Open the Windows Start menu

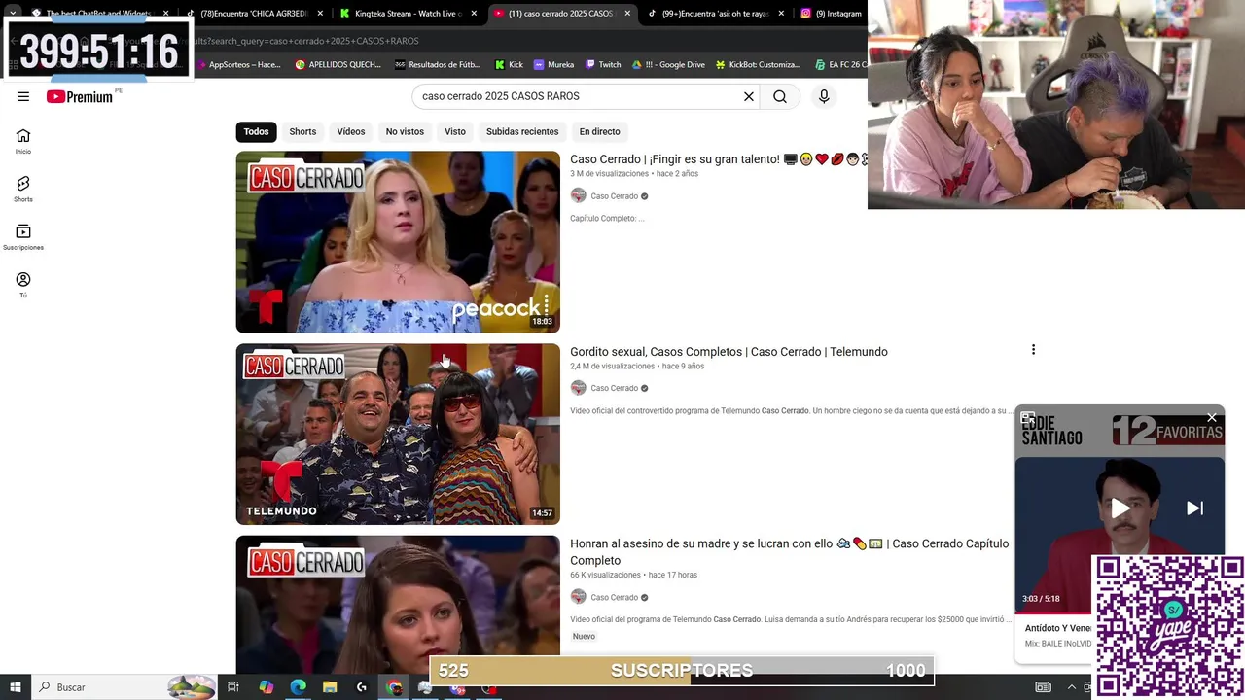[15, 687]
